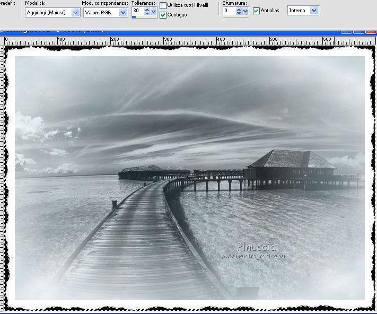Enable the Utilizza tutti i livelli checkbox

click(x=163, y=5)
